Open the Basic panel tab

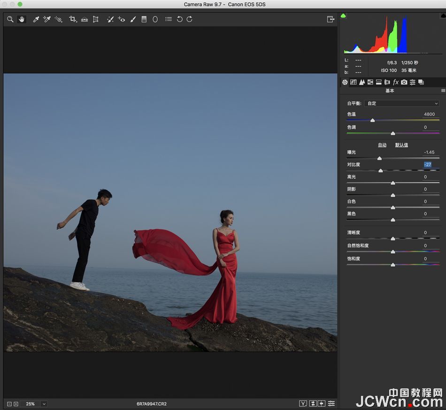(345, 82)
